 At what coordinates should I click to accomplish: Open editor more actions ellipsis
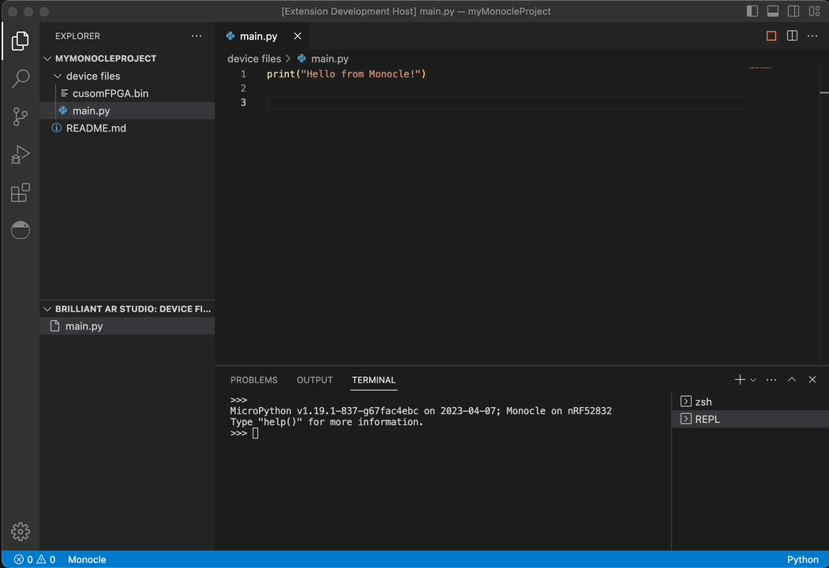click(812, 36)
